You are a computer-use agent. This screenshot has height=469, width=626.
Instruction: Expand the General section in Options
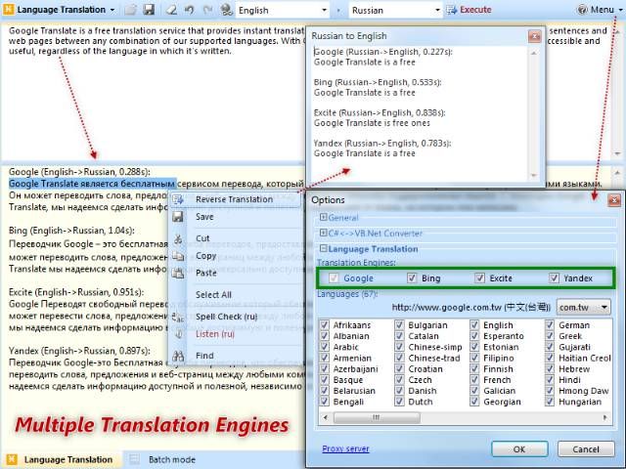[324, 217]
